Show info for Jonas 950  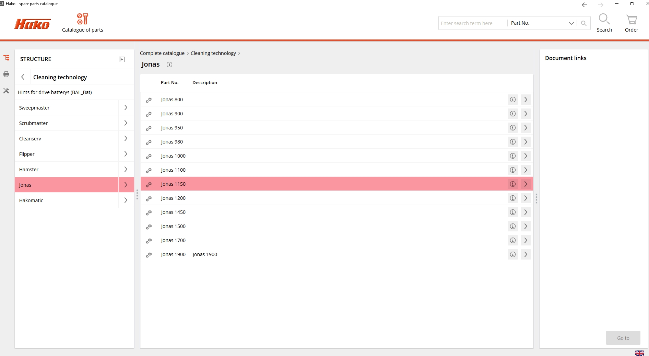pyautogui.click(x=512, y=128)
